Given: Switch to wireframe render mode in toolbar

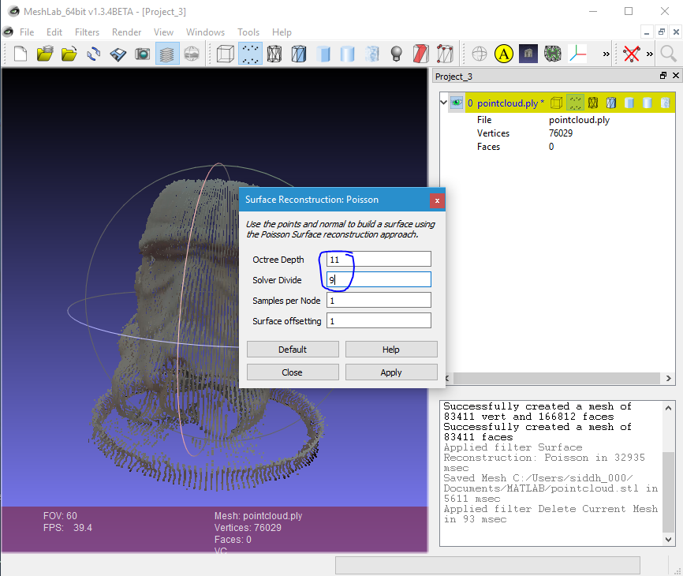Looking at the screenshot, I should [x=274, y=54].
